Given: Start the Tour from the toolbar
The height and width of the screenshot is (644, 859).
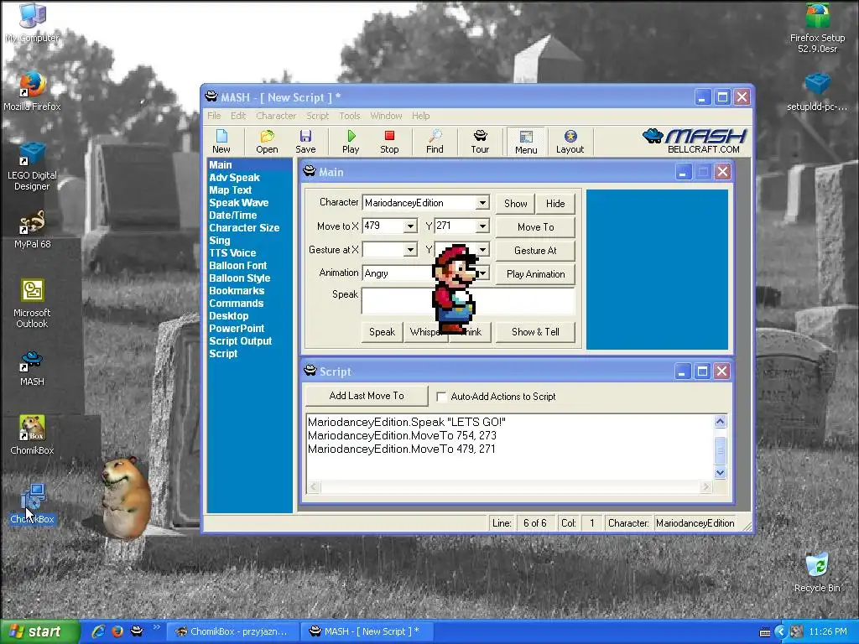Looking at the screenshot, I should pos(480,141).
